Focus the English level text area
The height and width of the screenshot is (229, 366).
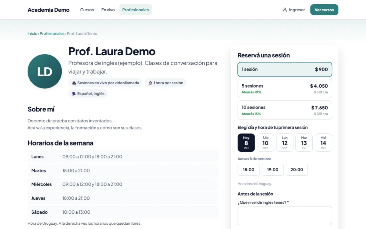coord(284,215)
